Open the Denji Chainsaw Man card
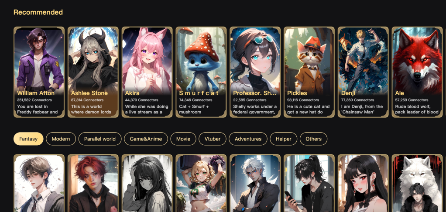Screen dimensions: 446x212 pos(363,72)
